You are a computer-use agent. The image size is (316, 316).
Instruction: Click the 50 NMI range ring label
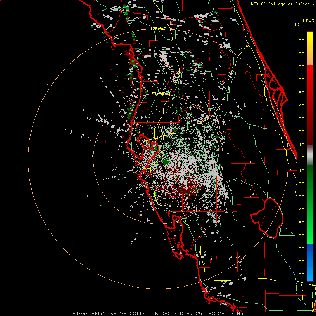158,94
